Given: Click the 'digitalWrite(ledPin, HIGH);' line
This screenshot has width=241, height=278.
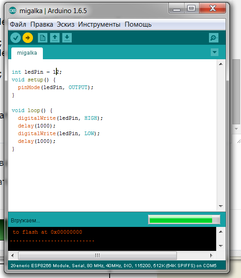Looking at the screenshot, I should click(x=60, y=118).
